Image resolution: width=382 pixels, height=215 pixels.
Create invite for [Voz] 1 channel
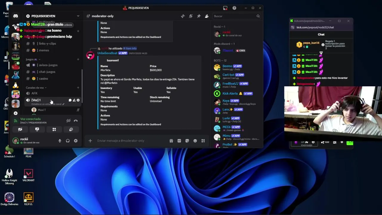point(74,100)
